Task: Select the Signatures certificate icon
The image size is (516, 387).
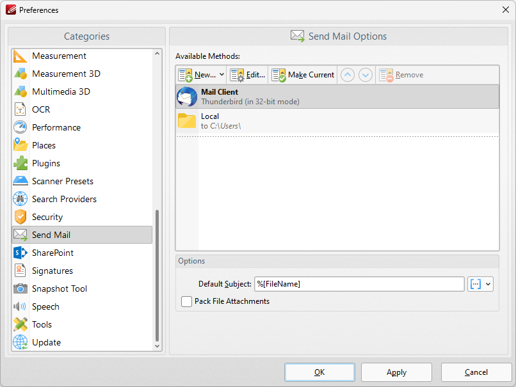Action: [x=20, y=271]
